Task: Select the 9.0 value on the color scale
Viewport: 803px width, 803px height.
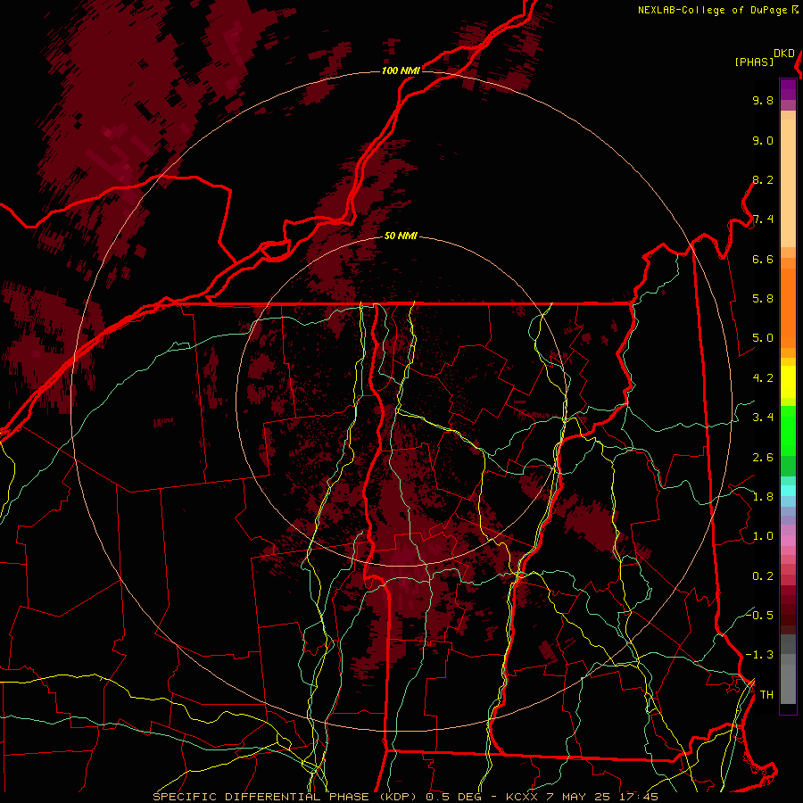Action: pyautogui.click(x=763, y=140)
